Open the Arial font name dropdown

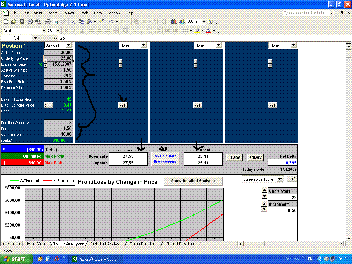click(x=44, y=31)
